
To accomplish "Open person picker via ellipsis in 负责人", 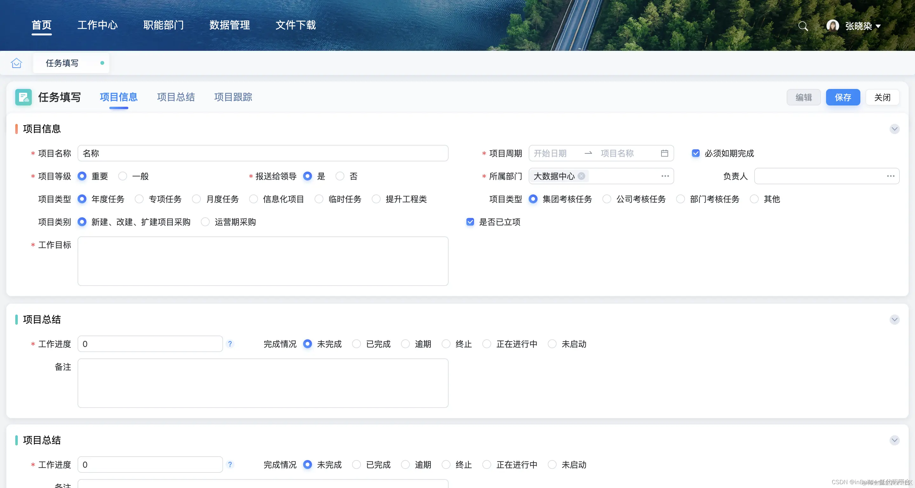I will tap(891, 176).
